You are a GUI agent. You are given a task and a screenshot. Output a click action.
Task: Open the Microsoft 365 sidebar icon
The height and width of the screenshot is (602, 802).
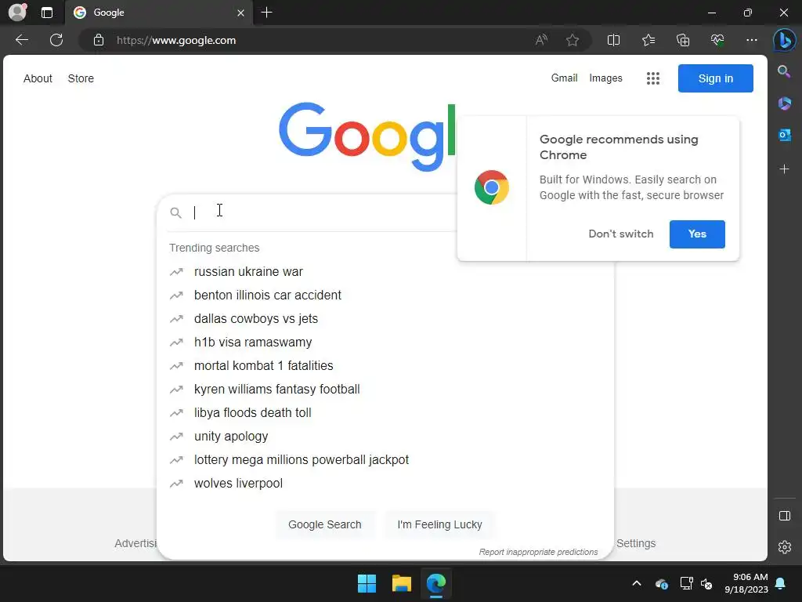[x=784, y=103]
